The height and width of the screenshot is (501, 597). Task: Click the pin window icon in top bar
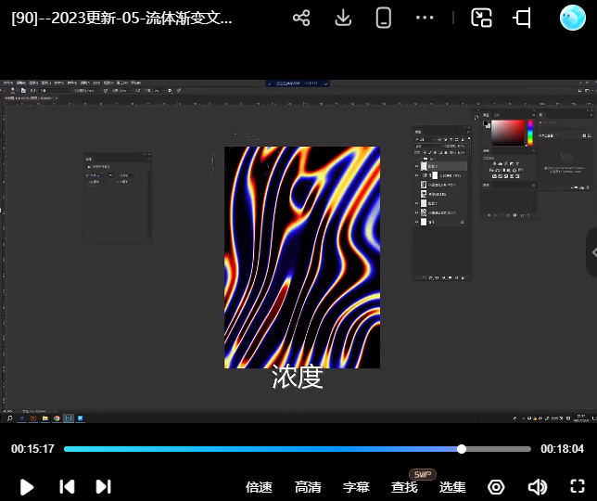523,18
